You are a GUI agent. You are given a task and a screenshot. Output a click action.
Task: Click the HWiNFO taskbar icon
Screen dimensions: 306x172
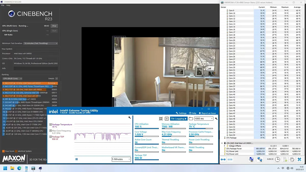click(33, 168)
